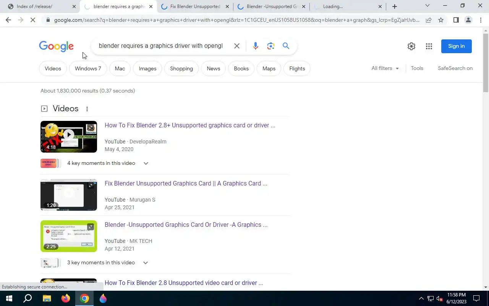Start voice search with microphone icon
Image resolution: width=489 pixels, height=306 pixels.
[256, 46]
